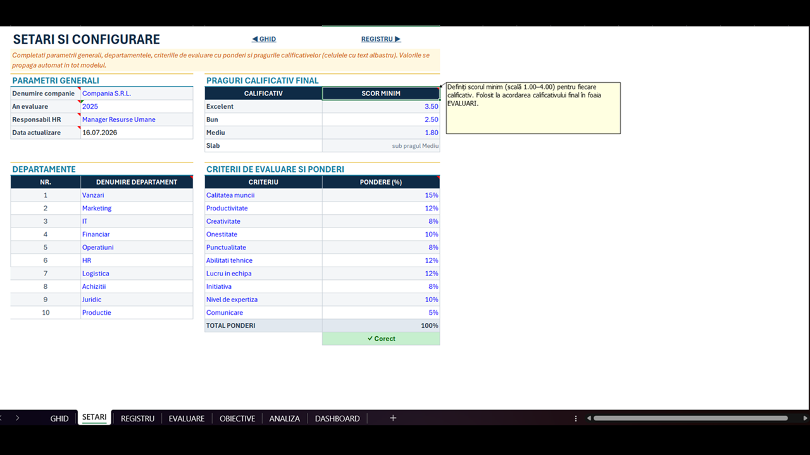The height and width of the screenshot is (455, 810).
Task: Click the next-sheet navigation arrow
Action: pos(17,418)
